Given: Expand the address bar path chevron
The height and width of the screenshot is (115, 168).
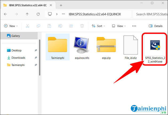Looking at the screenshot, I should (57, 14).
